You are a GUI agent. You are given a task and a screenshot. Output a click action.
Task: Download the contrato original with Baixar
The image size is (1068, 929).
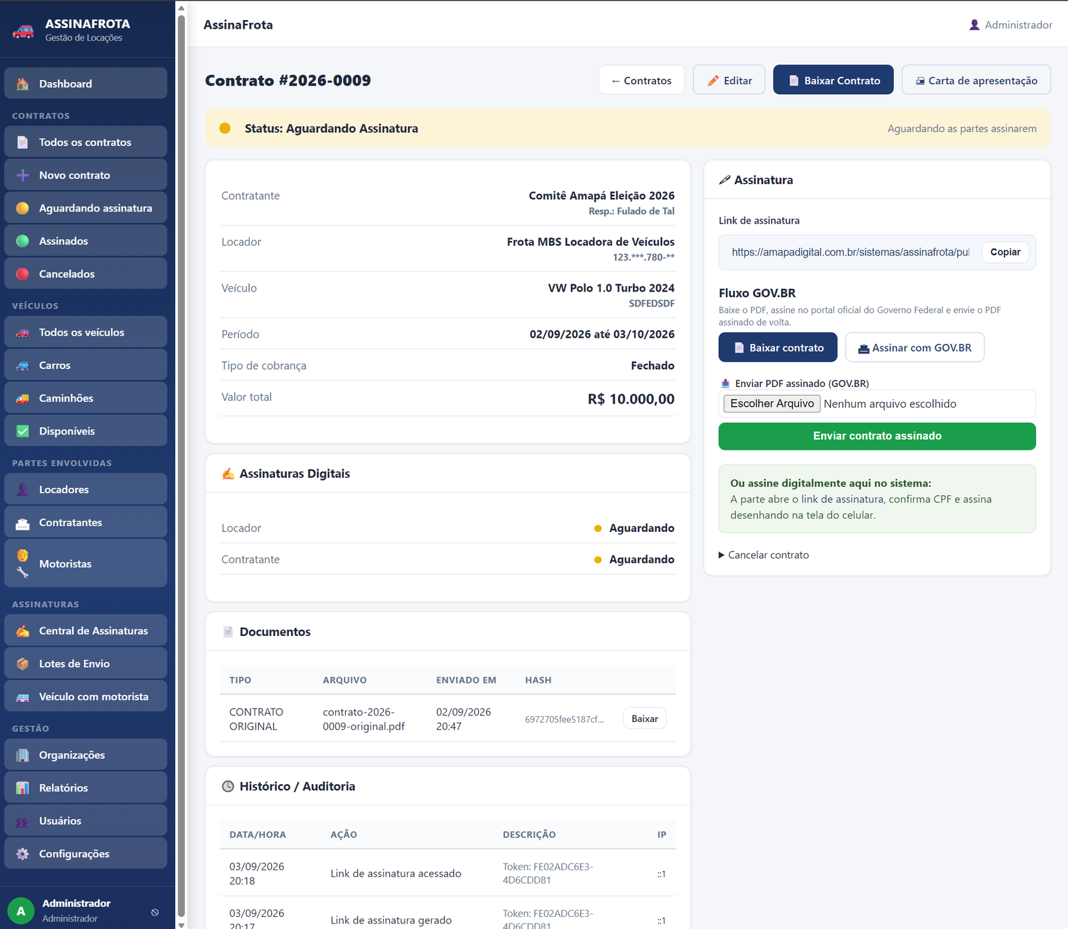(645, 719)
